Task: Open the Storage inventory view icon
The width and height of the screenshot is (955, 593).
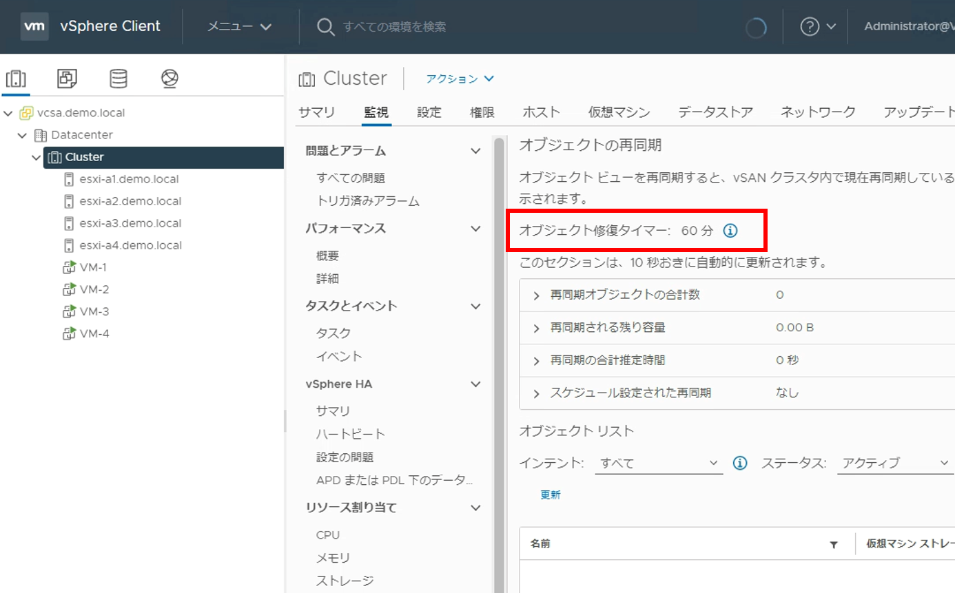Action: tap(119, 79)
